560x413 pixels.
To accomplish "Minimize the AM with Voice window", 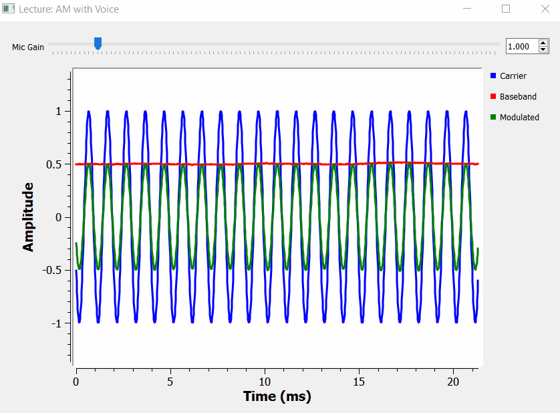I will click(x=468, y=9).
